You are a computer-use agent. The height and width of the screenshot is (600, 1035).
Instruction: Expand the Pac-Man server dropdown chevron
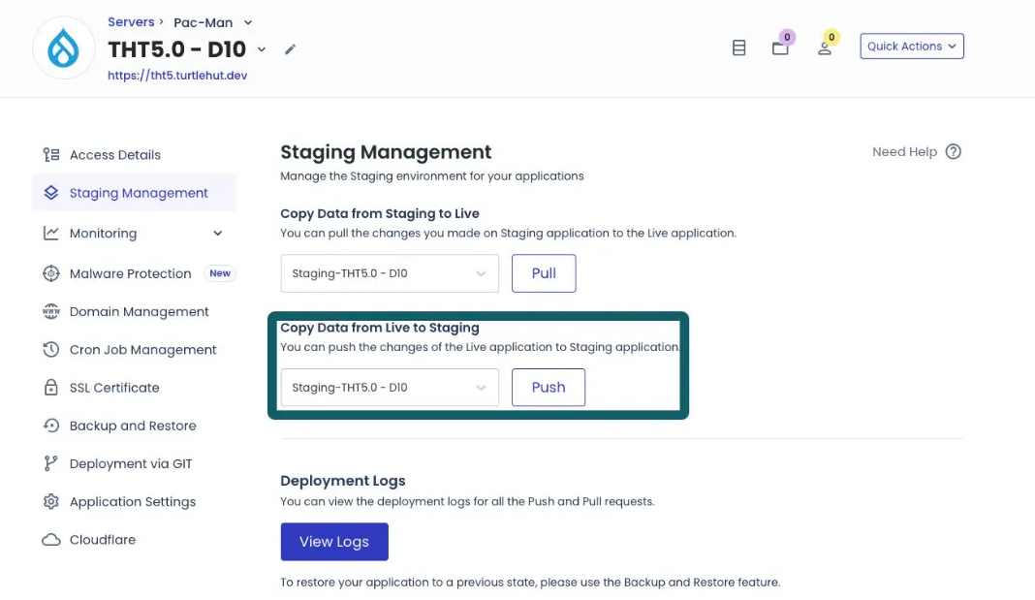(x=248, y=22)
